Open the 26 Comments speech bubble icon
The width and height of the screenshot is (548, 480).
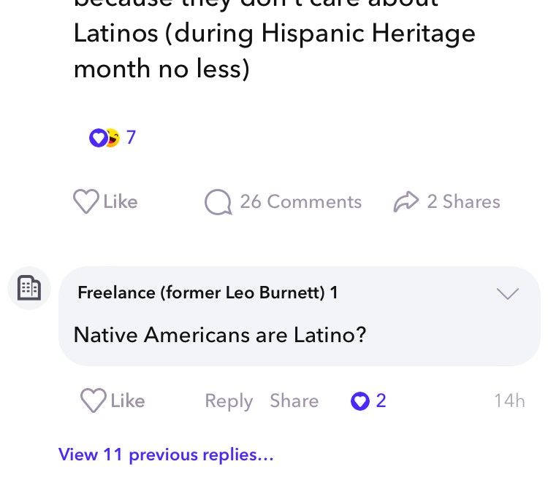218,202
